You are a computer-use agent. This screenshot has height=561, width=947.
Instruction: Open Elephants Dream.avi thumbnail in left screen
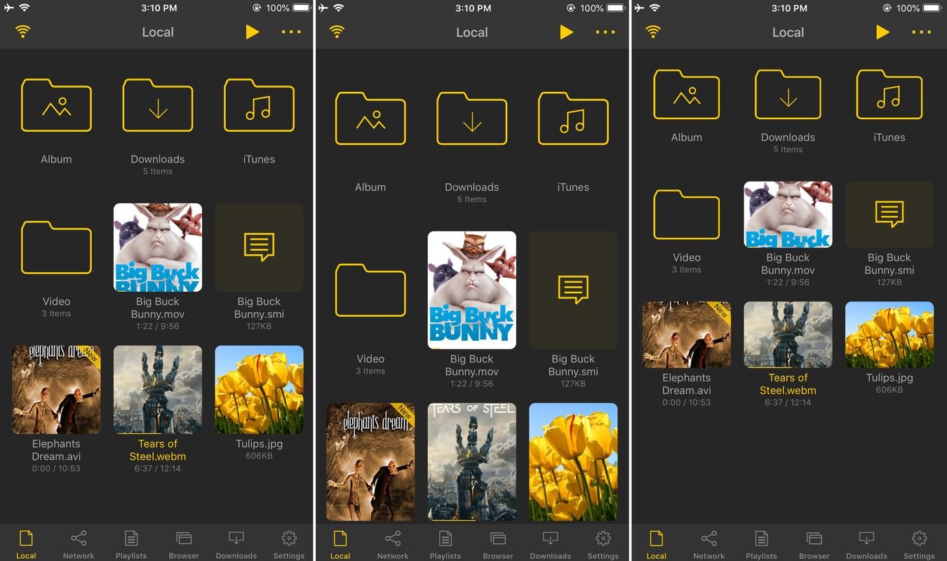click(x=56, y=390)
